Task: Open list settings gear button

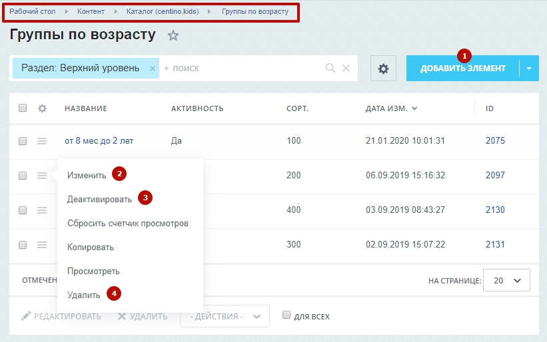Action: point(383,69)
